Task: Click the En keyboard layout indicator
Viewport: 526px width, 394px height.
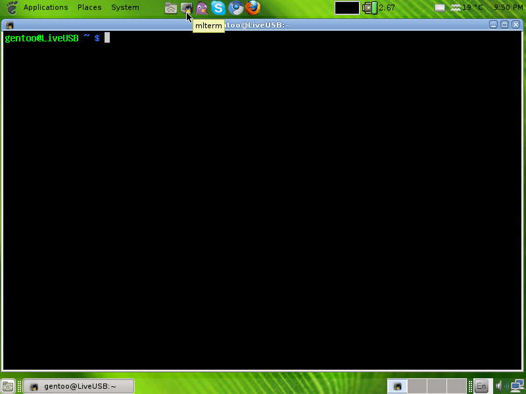Action: pos(481,386)
